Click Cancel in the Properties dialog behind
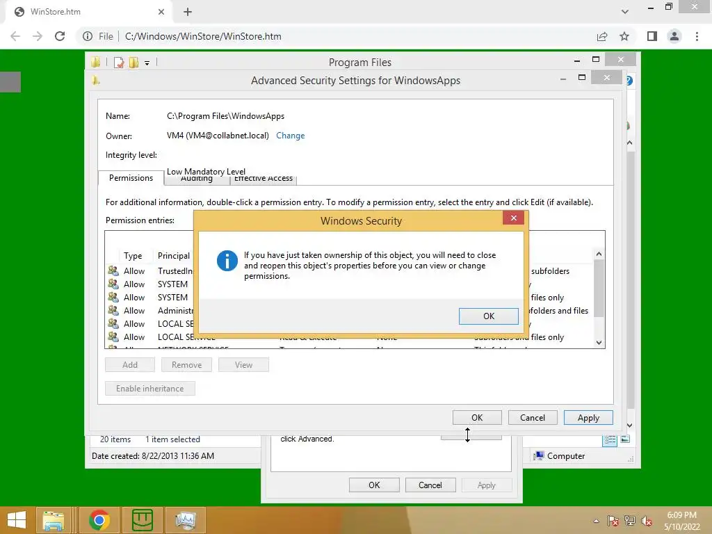 coord(430,485)
